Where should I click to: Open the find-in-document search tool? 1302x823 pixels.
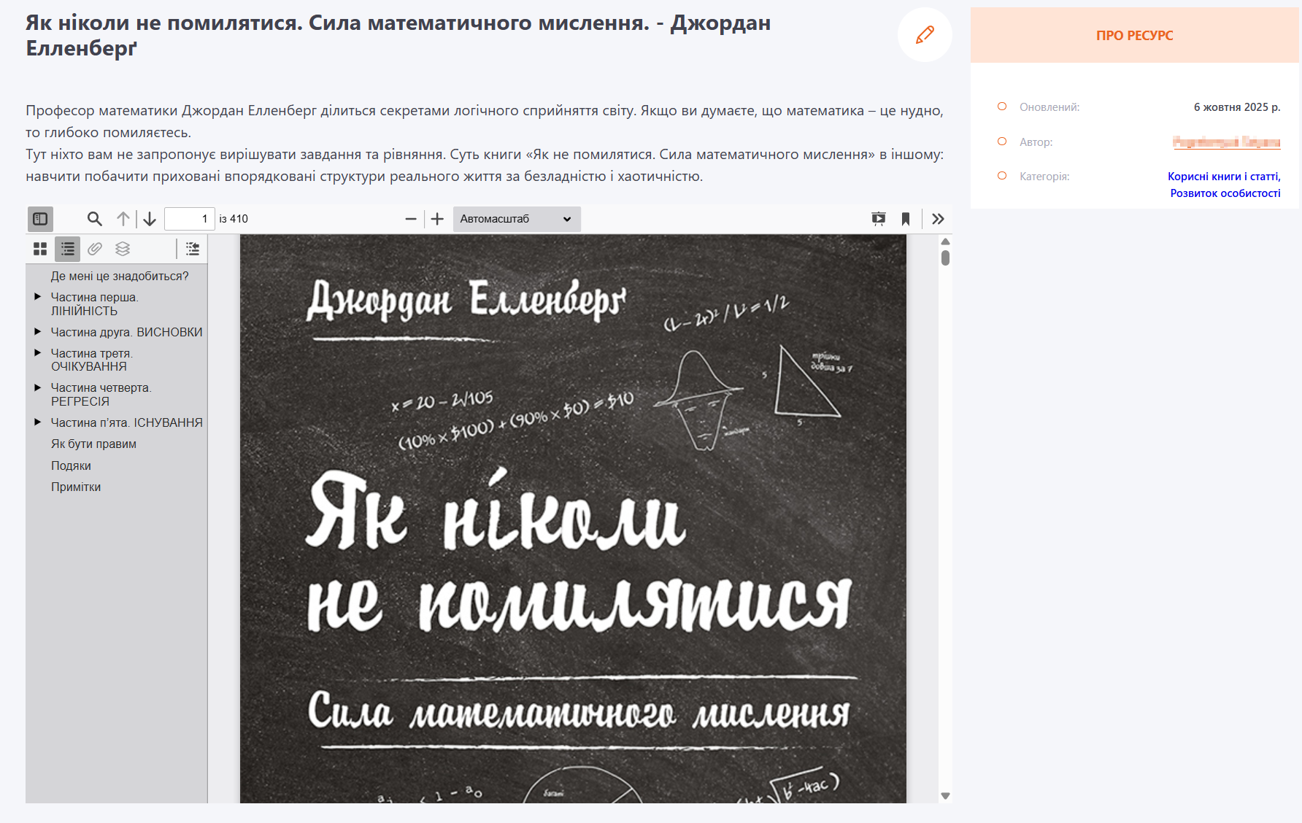(95, 219)
